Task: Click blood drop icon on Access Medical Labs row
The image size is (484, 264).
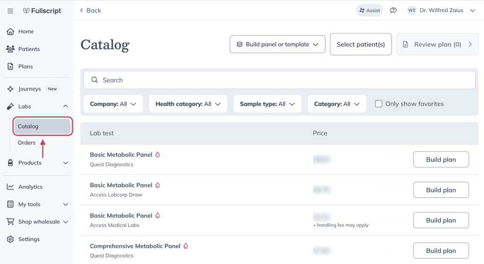Action: (158, 216)
